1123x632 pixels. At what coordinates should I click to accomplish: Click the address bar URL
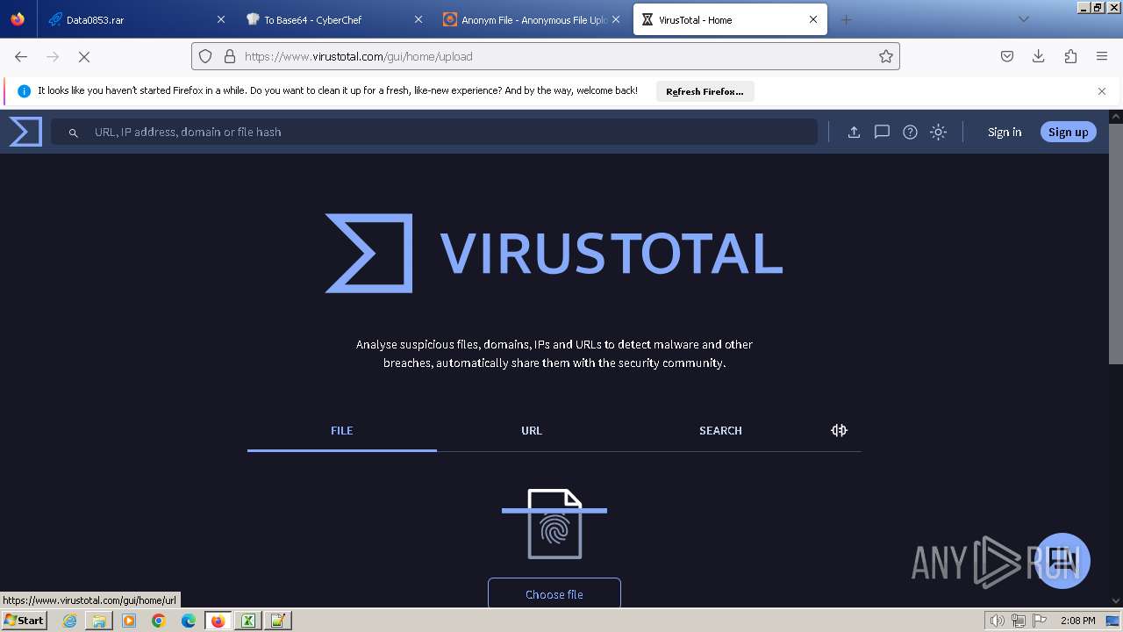[359, 56]
